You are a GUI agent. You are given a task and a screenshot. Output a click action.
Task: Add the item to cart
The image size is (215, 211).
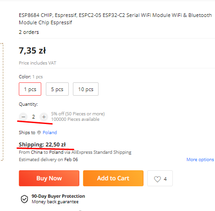[x=113, y=178]
